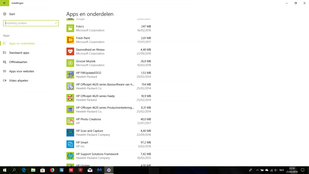Click publisher 'HP Inc.' text
Screen dimensions: 309x174
pos(80,146)
